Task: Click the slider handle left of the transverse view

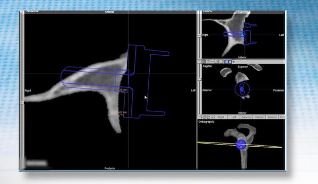Action: [22, 103]
